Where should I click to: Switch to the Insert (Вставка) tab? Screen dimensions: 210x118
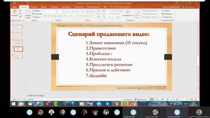(x=34, y=7)
